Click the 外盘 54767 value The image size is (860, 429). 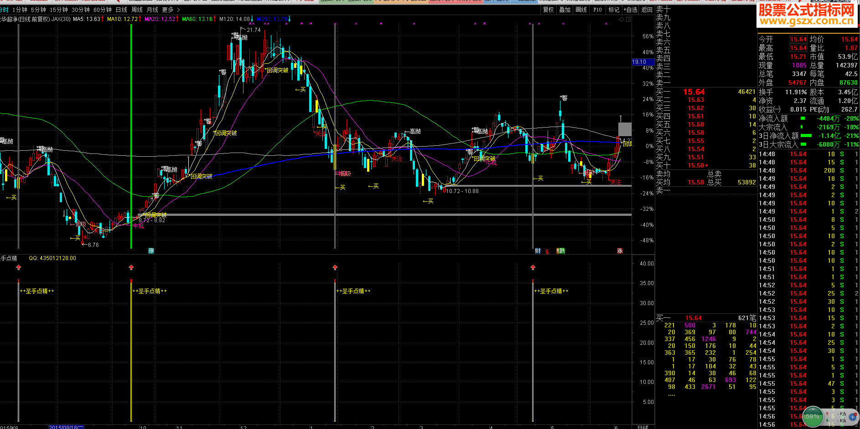(x=798, y=83)
